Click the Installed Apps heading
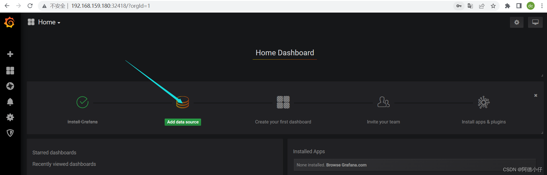Screen dimensions: 547x175 [309, 152]
